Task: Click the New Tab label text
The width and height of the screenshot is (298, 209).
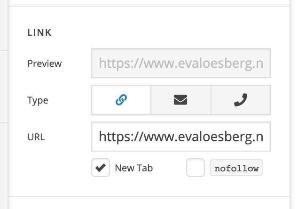Action: 134,168
